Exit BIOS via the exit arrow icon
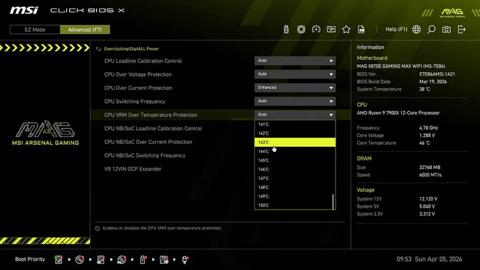480x270 pixels. pyautogui.click(x=461, y=29)
